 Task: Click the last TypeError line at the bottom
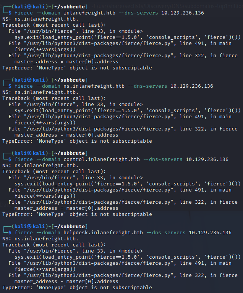(x=77, y=288)
